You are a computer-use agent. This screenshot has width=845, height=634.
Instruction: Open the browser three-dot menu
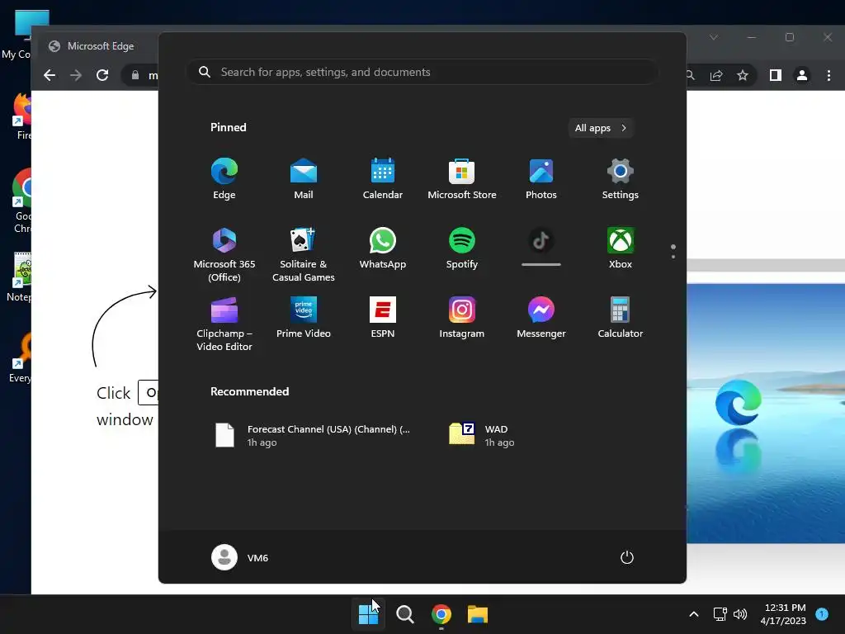(x=828, y=75)
